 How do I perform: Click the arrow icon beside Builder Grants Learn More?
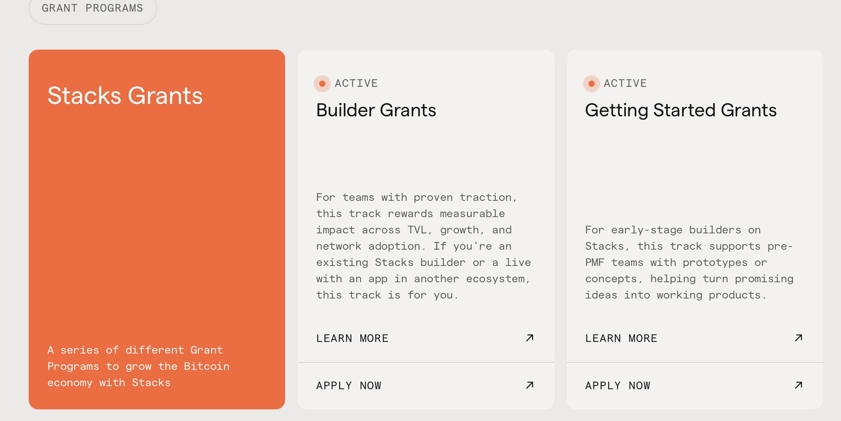(530, 338)
